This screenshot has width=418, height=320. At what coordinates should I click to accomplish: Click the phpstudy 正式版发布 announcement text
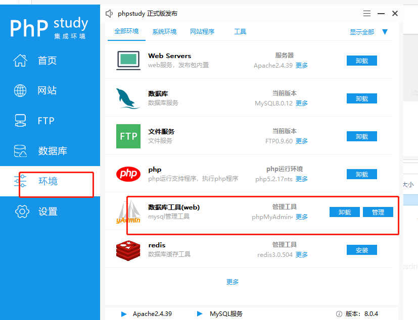pos(148,14)
